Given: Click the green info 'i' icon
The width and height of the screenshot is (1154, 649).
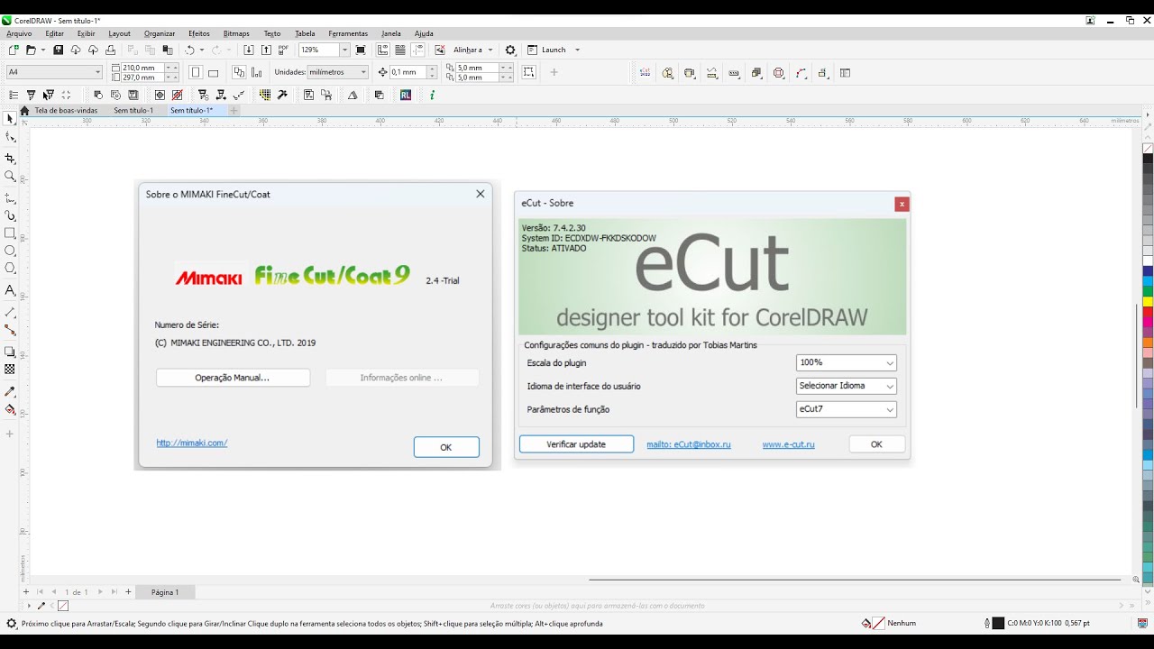Looking at the screenshot, I should [x=432, y=95].
